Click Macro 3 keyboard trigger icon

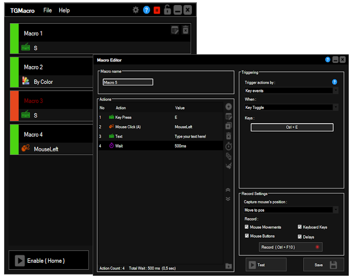pos(26,114)
